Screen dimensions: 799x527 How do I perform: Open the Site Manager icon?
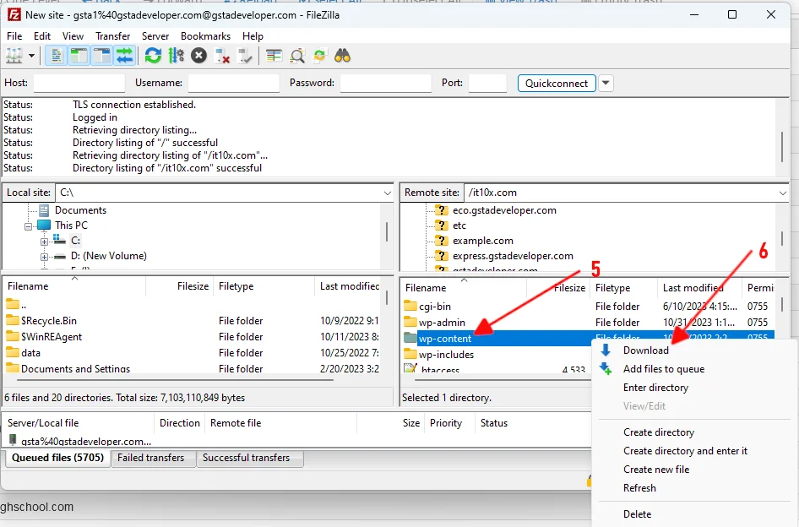click(x=14, y=56)
